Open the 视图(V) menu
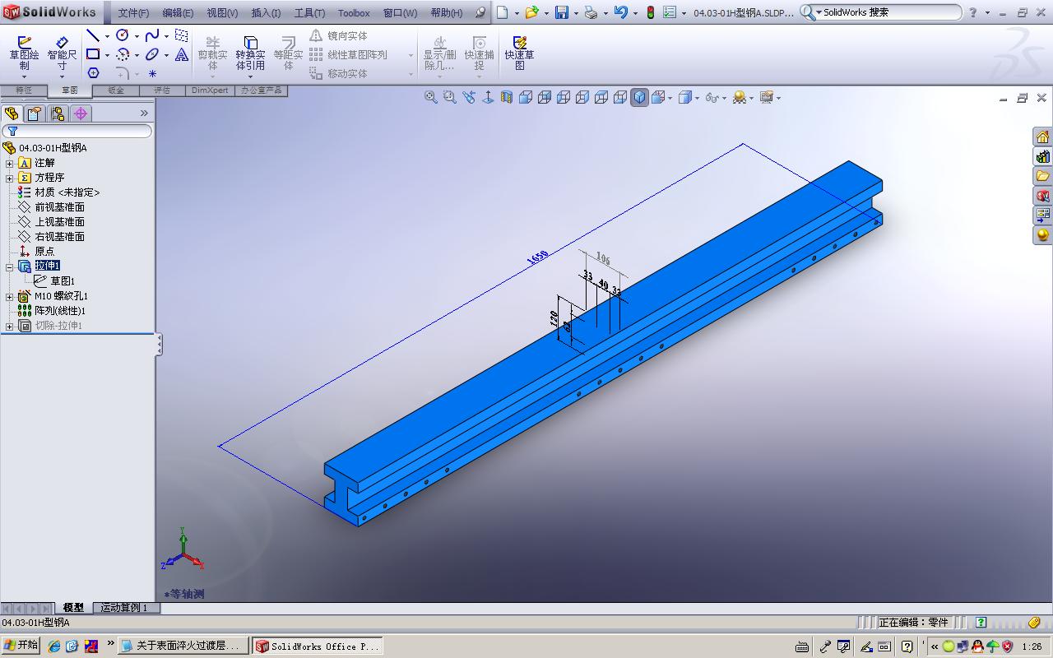The height and width of the screenshot is (658, 1053). 222,13
